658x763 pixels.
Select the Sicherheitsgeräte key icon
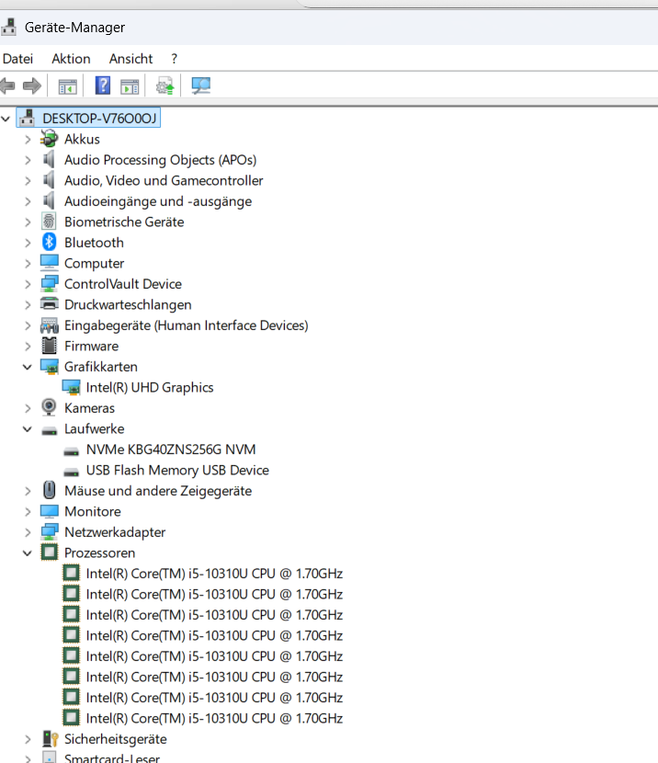tap(51, 739)
